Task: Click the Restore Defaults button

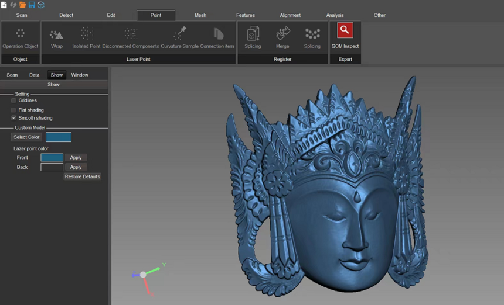Action: [x=82, y=176]
